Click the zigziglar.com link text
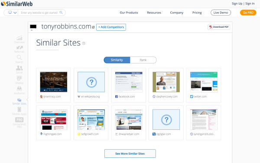The height and width of the screenshot is (163, 260). [x=163, y=134]
